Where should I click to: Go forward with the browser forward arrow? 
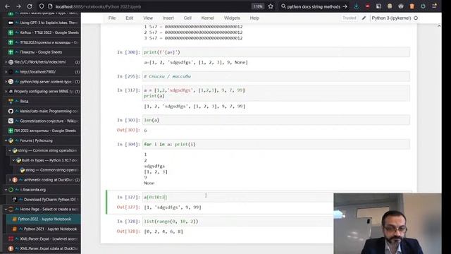tap(18, 6)
